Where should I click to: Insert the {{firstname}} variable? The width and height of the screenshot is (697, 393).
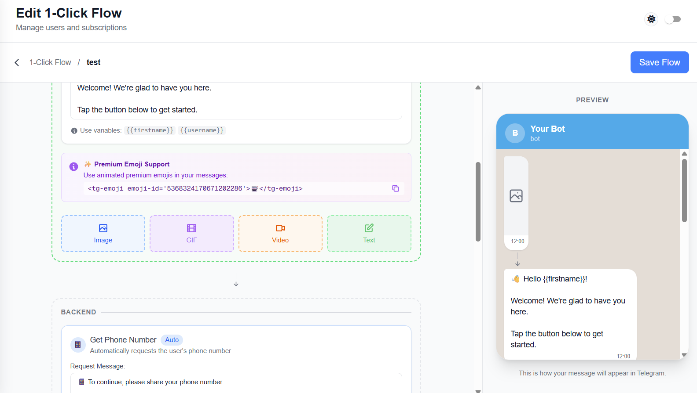pyautogui.click(x=150, y=130)
